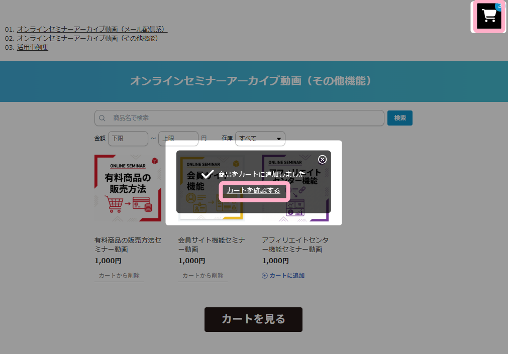Click the カートを確認する link in popup

(253, 190)
